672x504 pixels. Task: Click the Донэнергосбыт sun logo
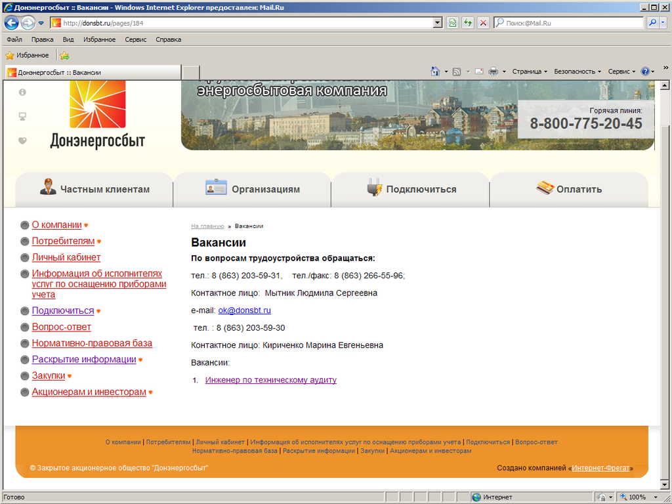pyautogui.click(x=98, y=104)
